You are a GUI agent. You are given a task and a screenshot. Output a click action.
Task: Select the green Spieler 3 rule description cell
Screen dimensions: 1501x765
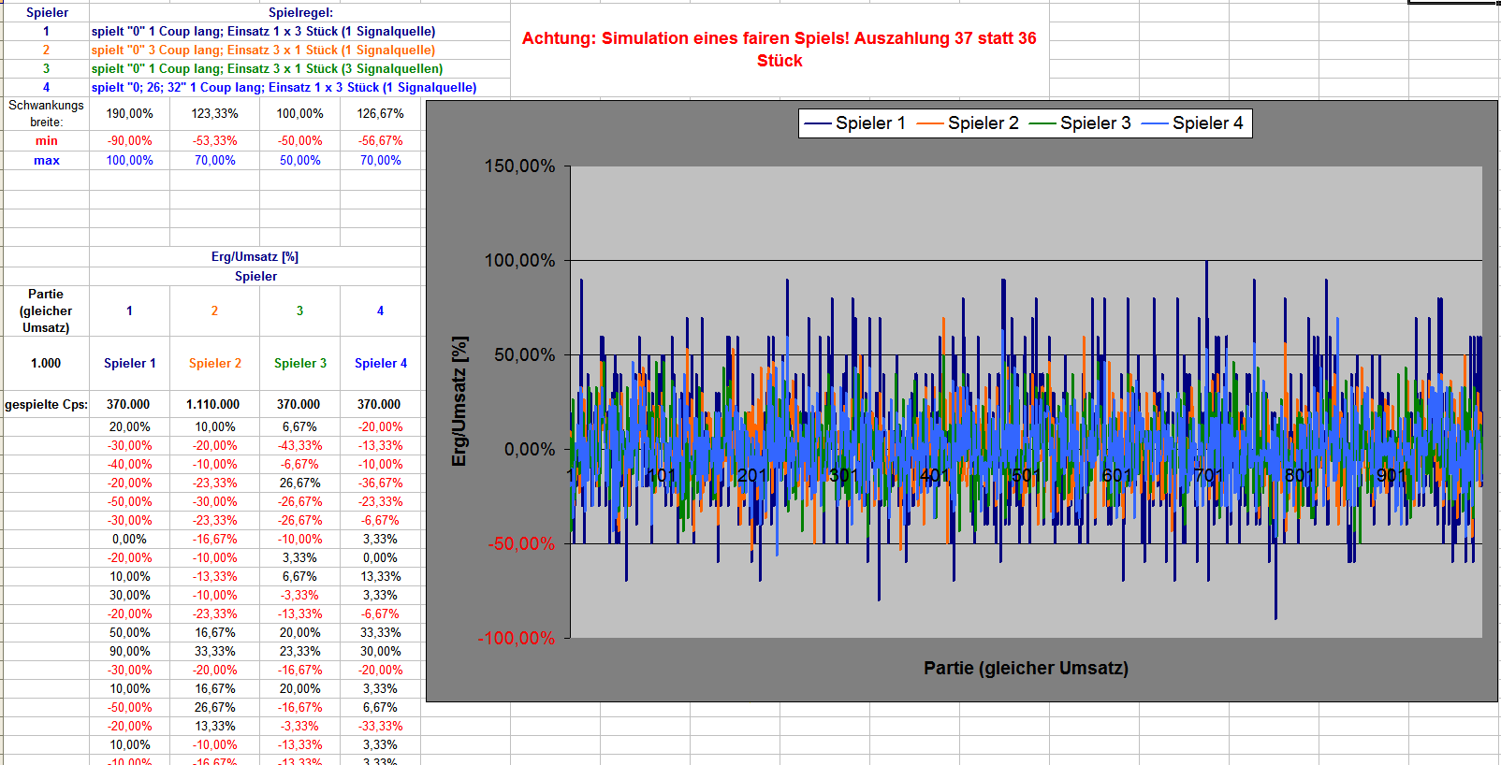300,68
